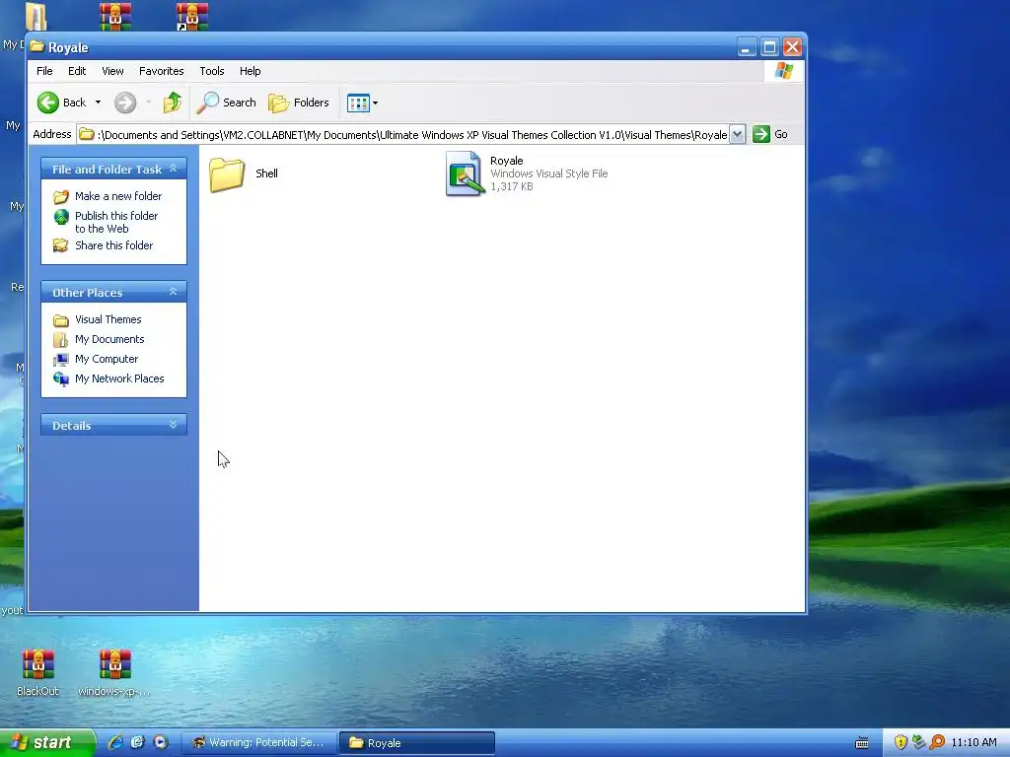Go up one folder level
The height and width of the screenshot is (757, 1010).
[172, 103]
